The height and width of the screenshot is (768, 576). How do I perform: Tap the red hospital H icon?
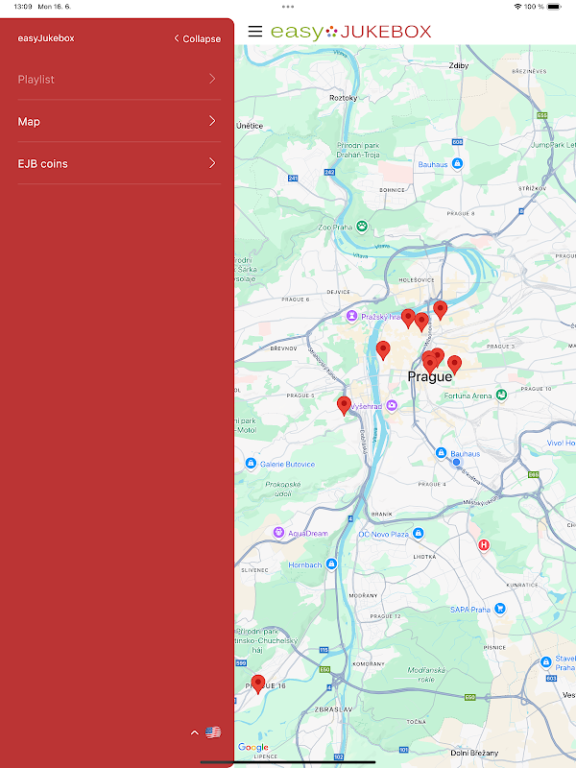484,545
